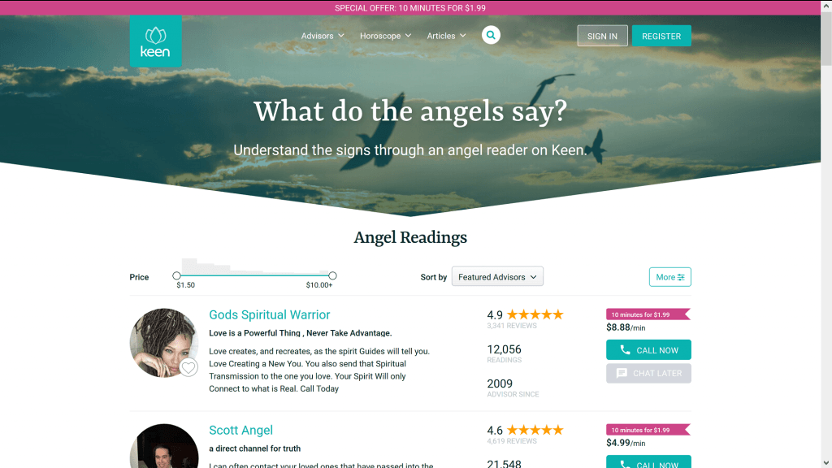Open Gods Spiritual Warrior profile link
The image size is (832, 468).
click(x=270, y=314)
